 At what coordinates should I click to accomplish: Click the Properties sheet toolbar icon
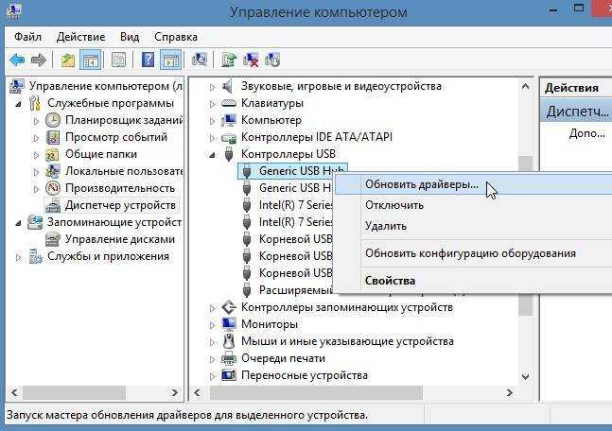pos(118,60)
